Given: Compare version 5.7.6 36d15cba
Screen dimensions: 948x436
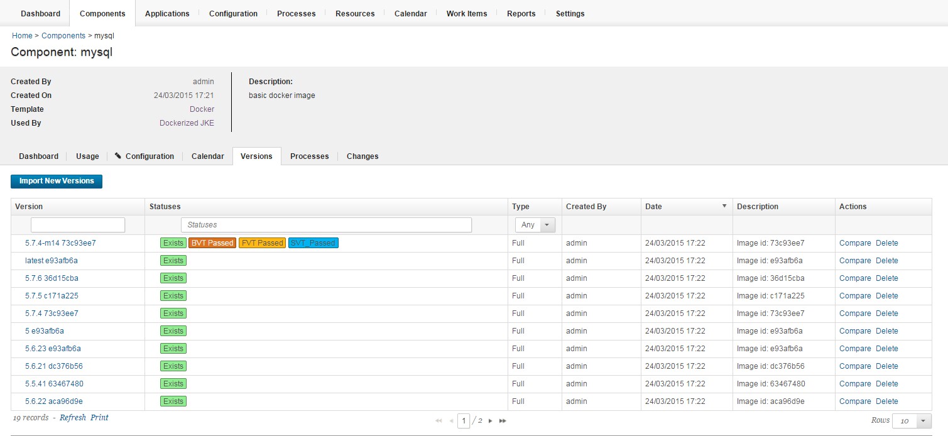Looking at the screenshot, I should 855,278.
